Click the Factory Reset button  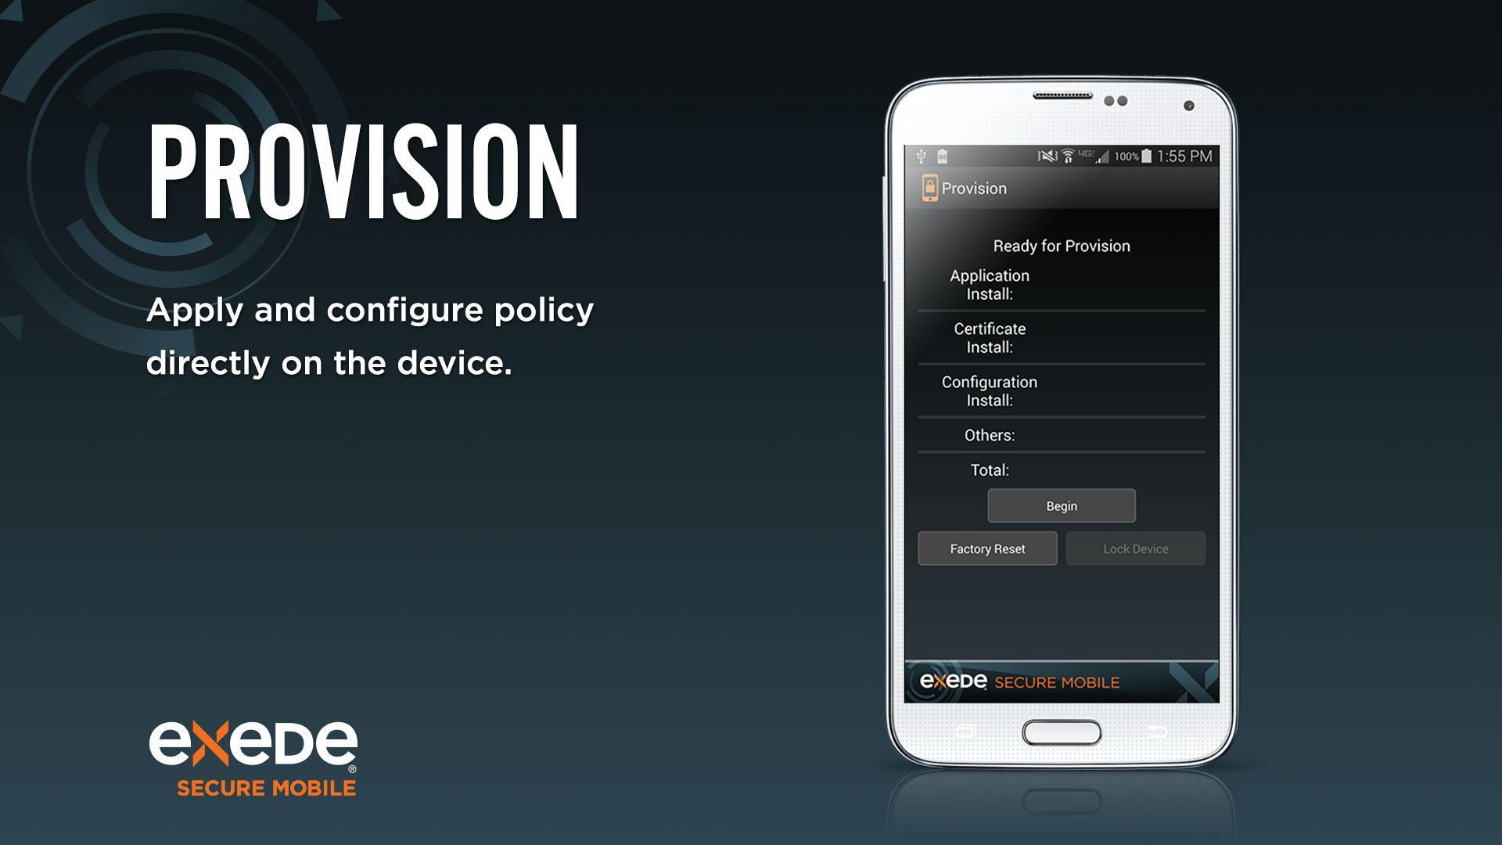(x=986, y=547)
